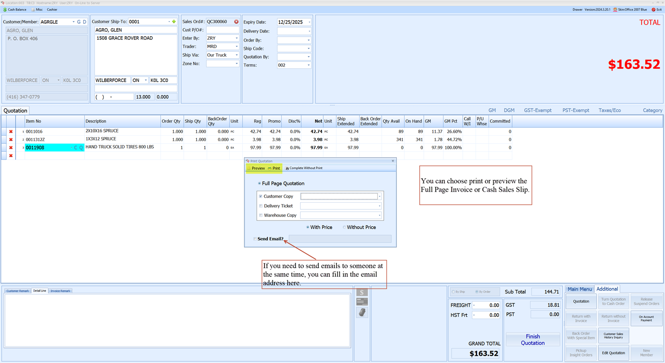665x363 pixels.
Task: Click the Cust P/O# input field
Action: 222,30
